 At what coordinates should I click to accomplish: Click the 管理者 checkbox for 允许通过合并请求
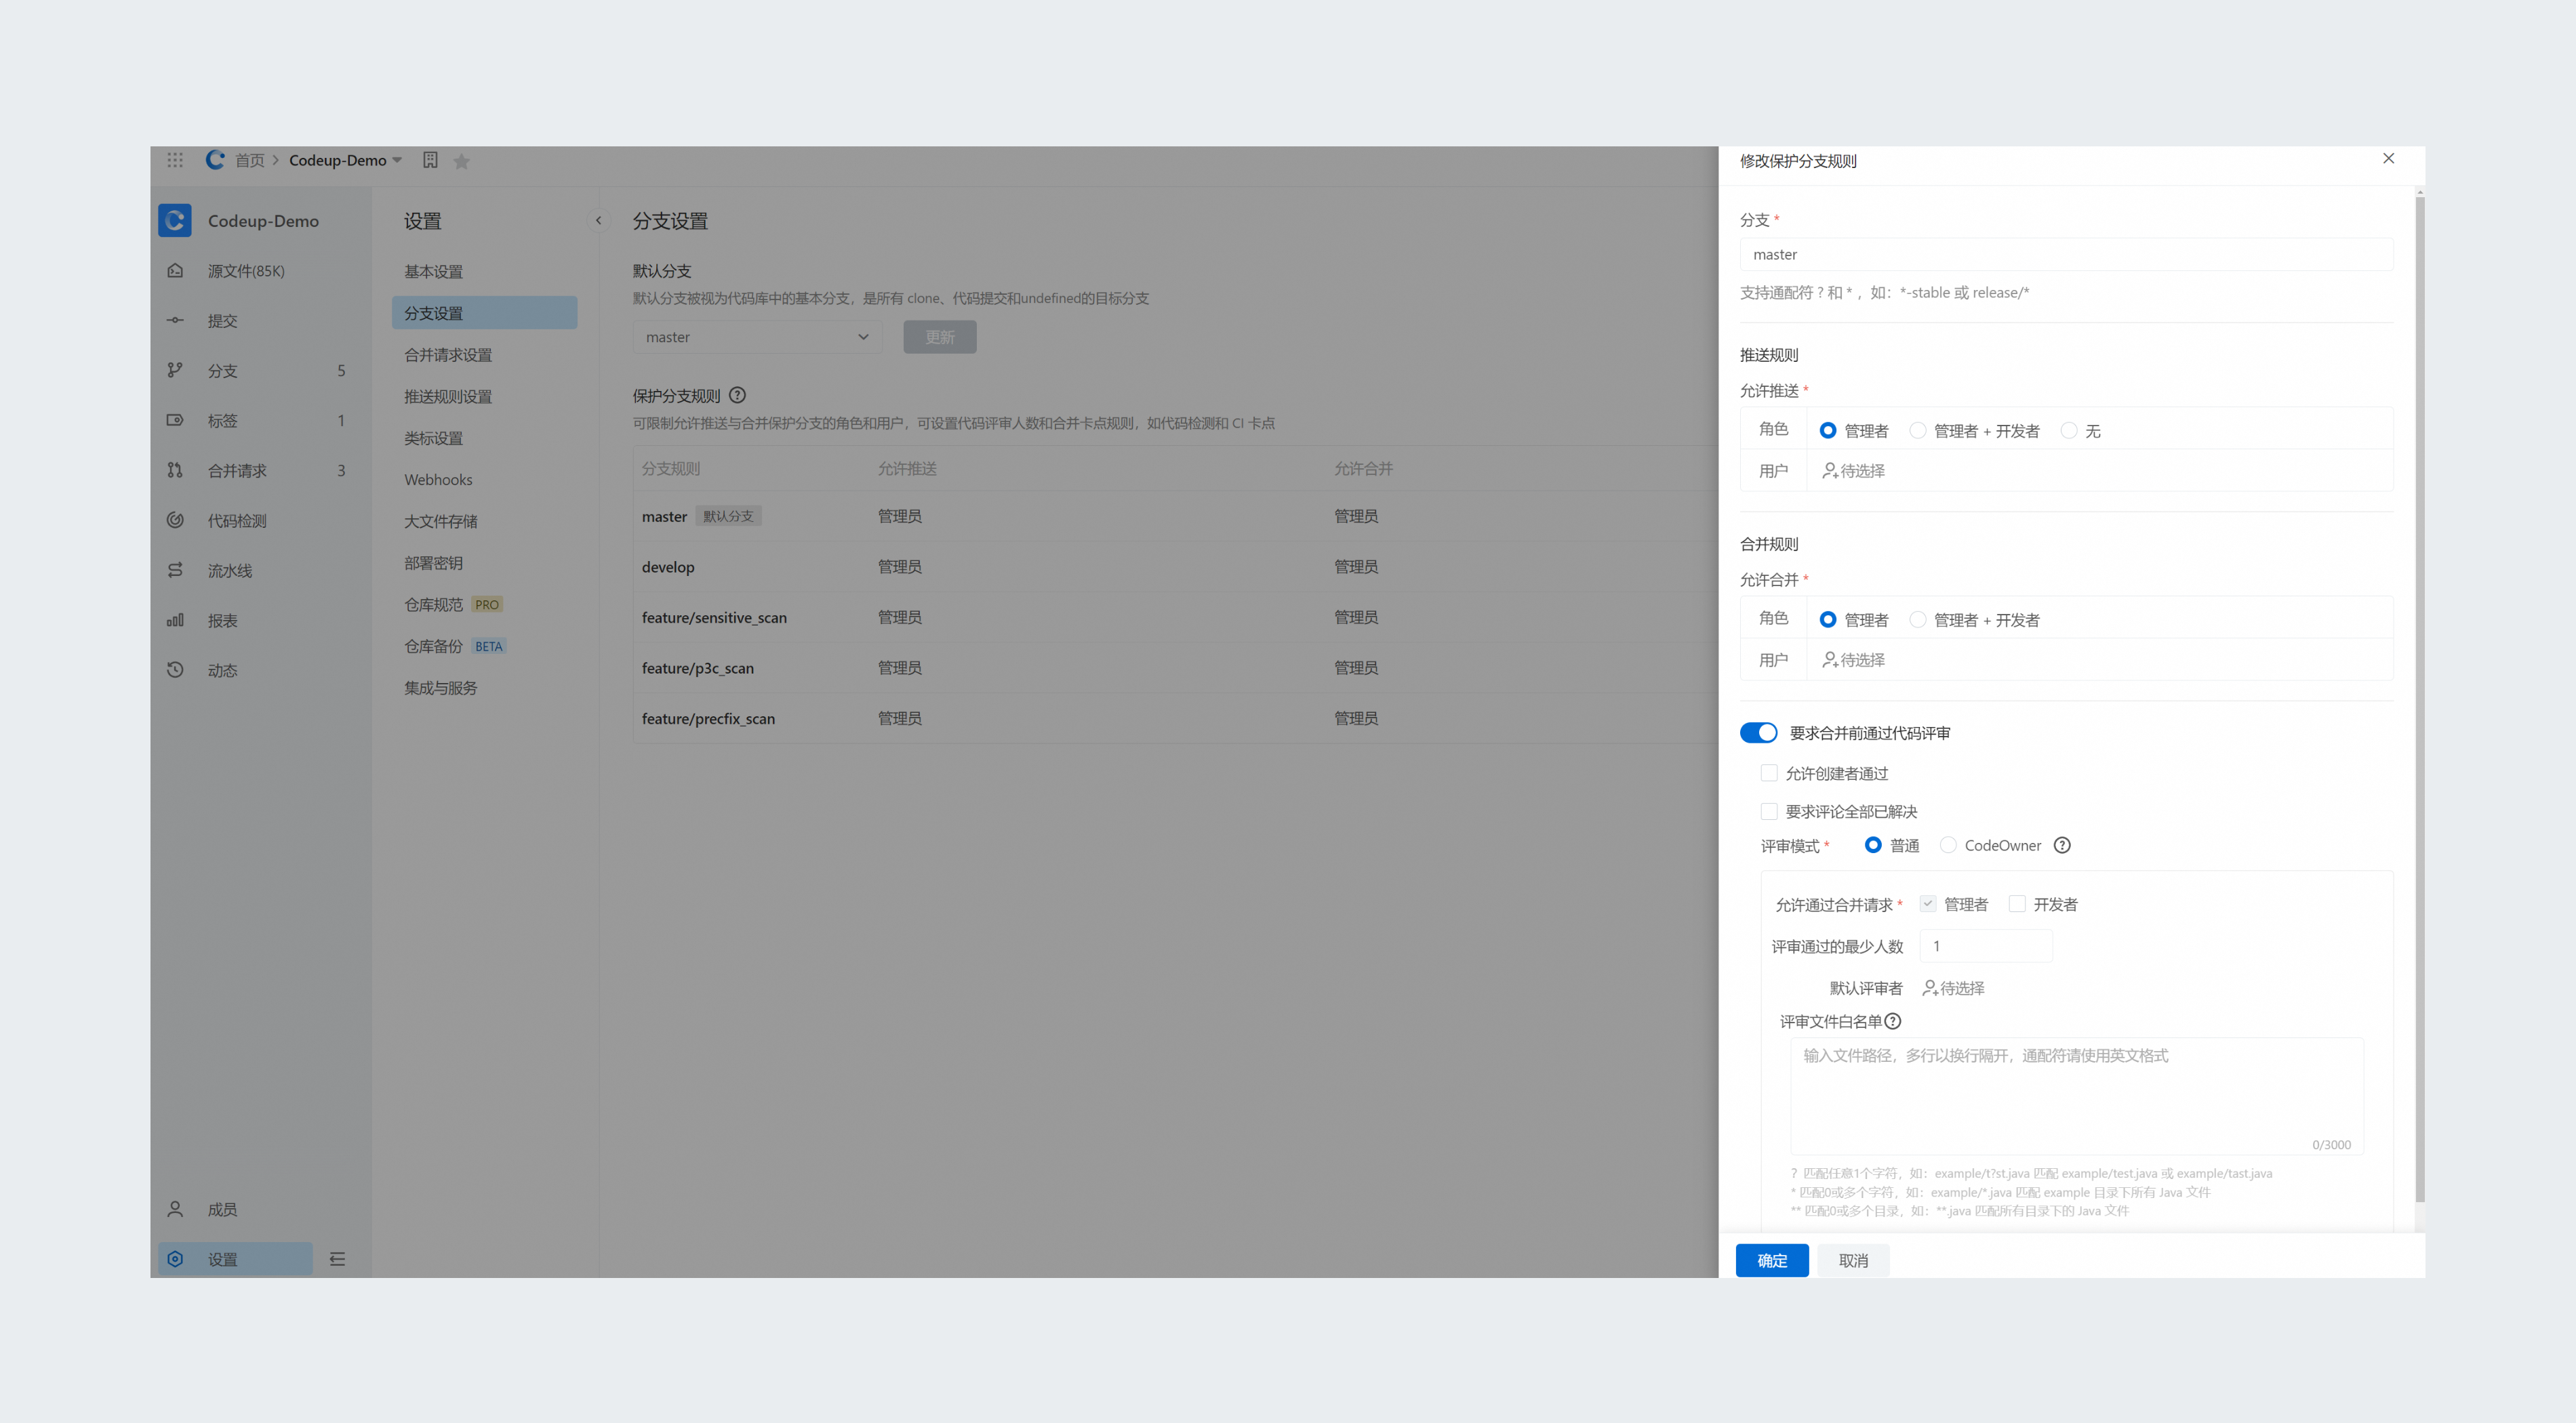coord(1927,903)
